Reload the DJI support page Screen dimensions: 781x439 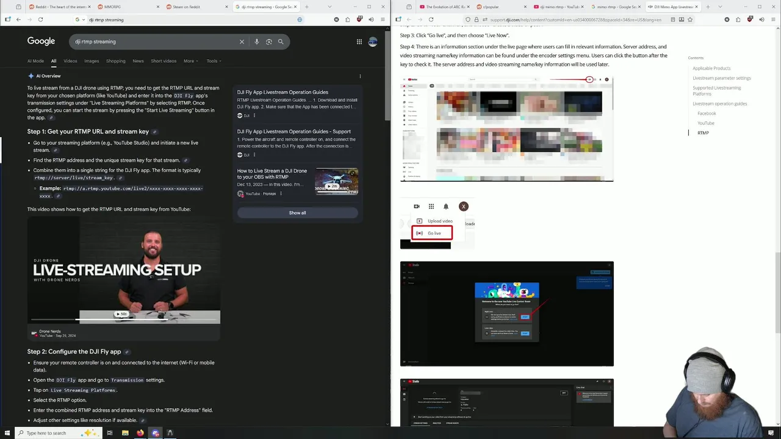pyautogui.click(x=431, y=20)
